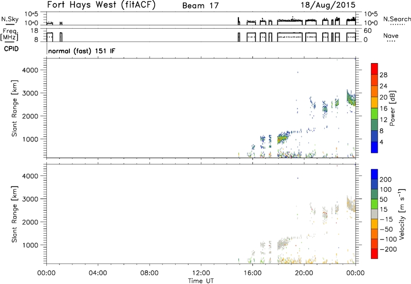
Task: Click the '12:00' time tick label
Action: click(x=201, y=273)
